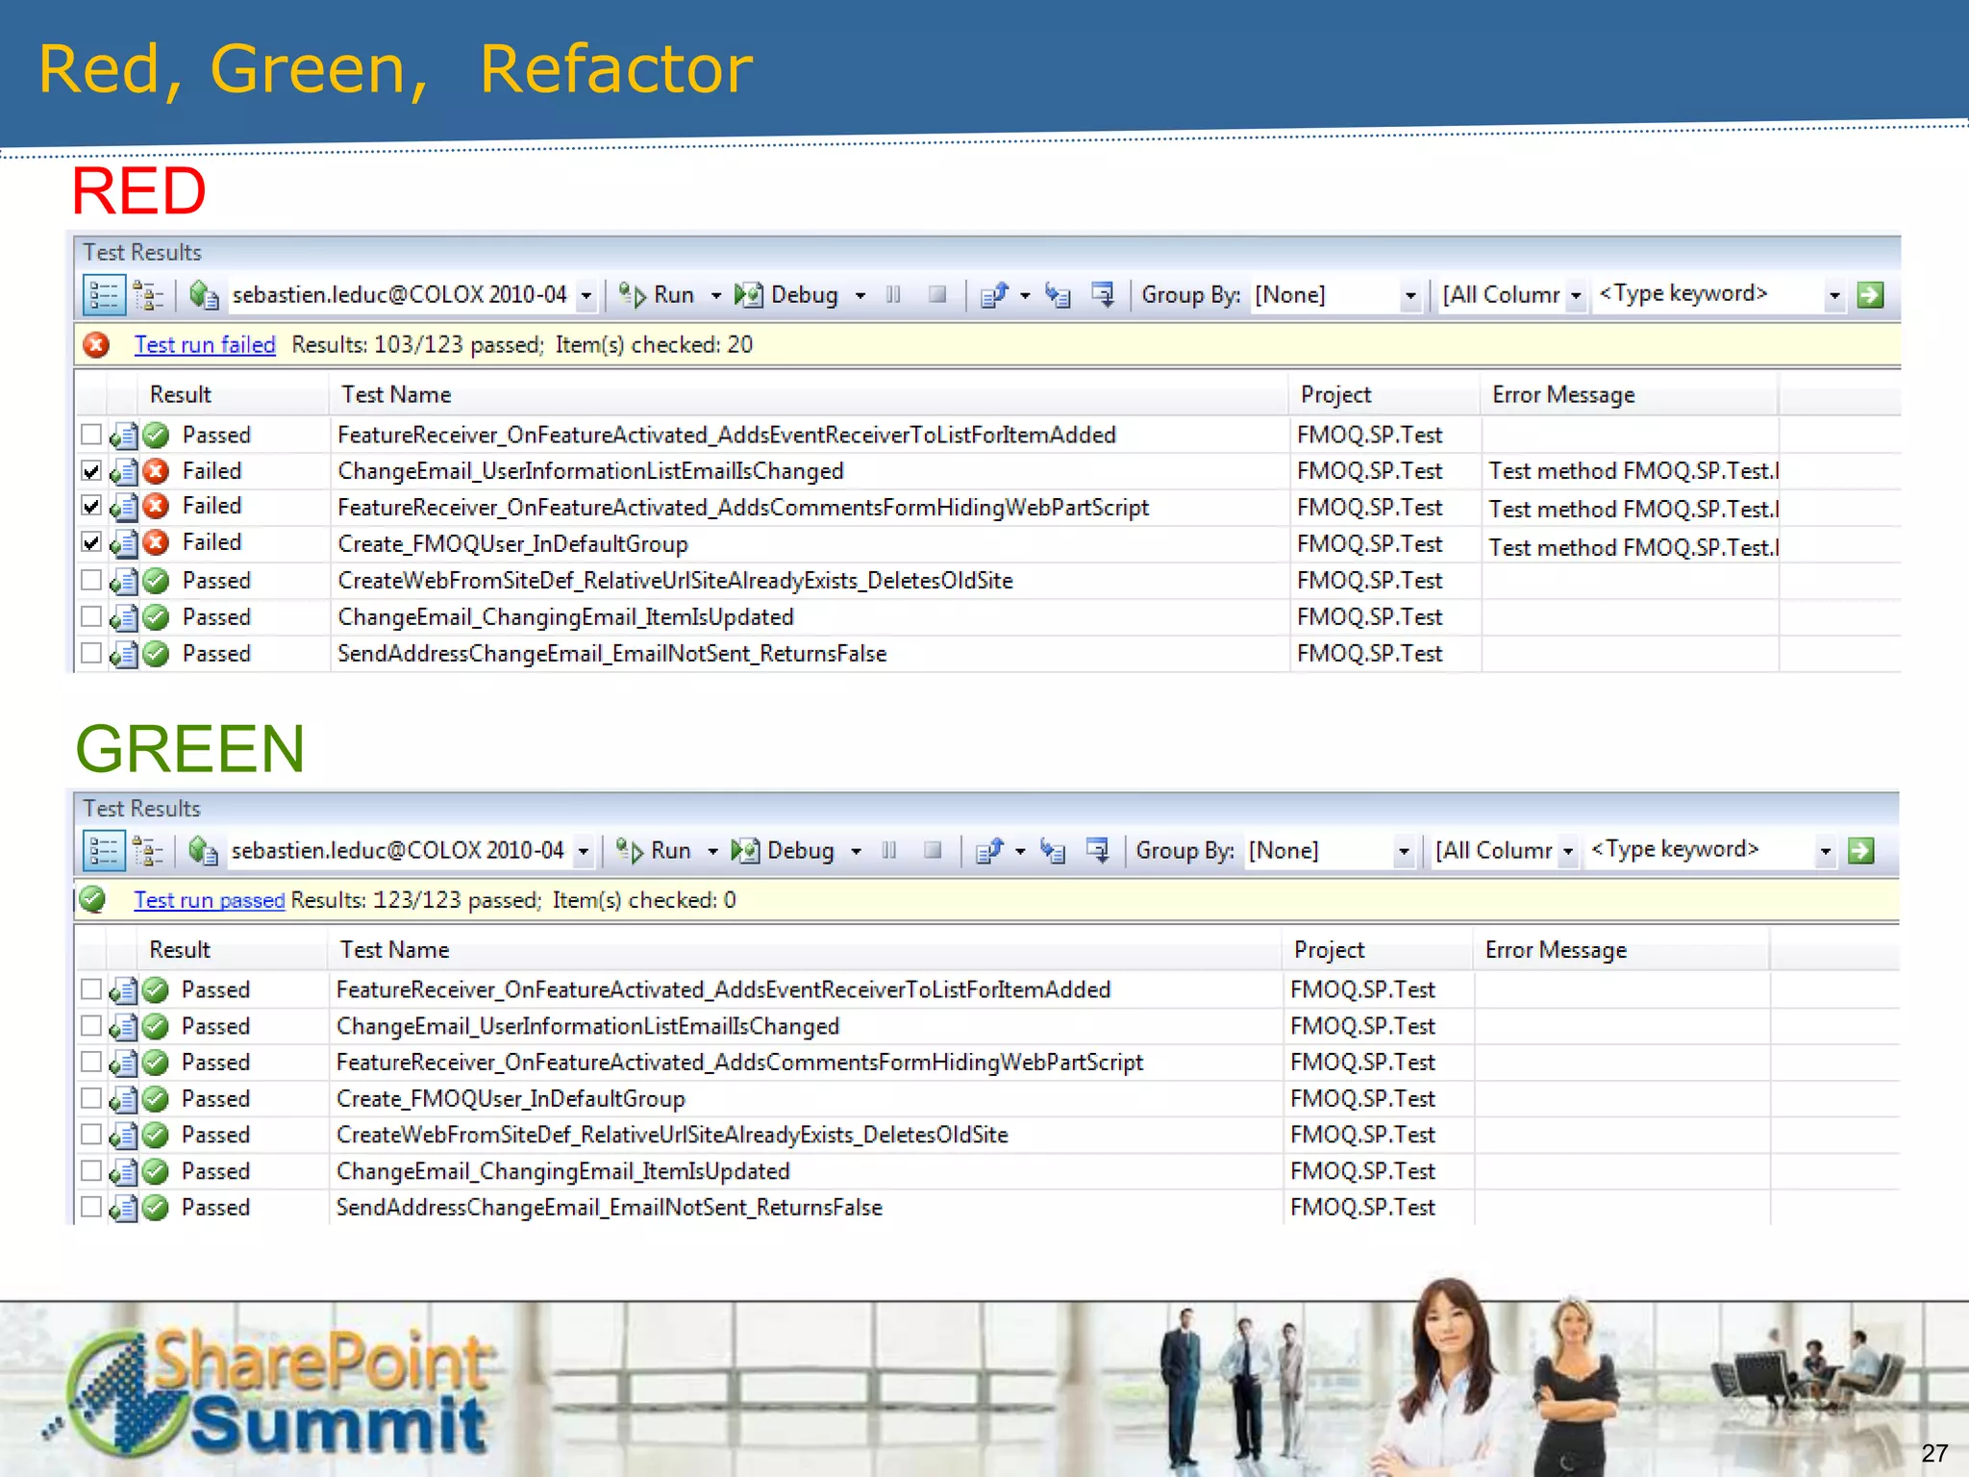Open All Columns dropdown in GREEN toolbar

(x=1568, y=852)
